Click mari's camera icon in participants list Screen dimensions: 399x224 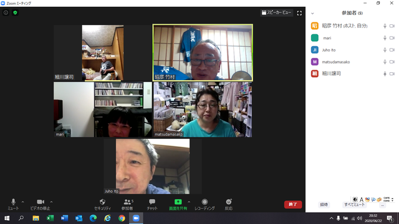(392, 38)
